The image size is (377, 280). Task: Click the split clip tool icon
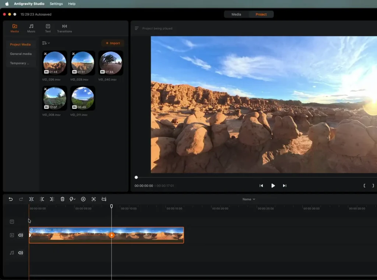(x=31, y=199)
